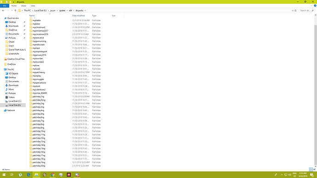
Task: Open Cheats folder in Quick access
Action: [11, 42]
